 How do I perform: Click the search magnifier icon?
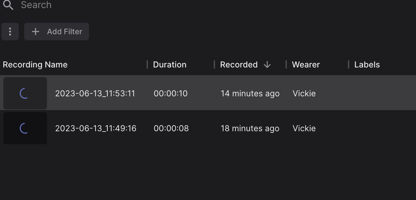[8, 5]
